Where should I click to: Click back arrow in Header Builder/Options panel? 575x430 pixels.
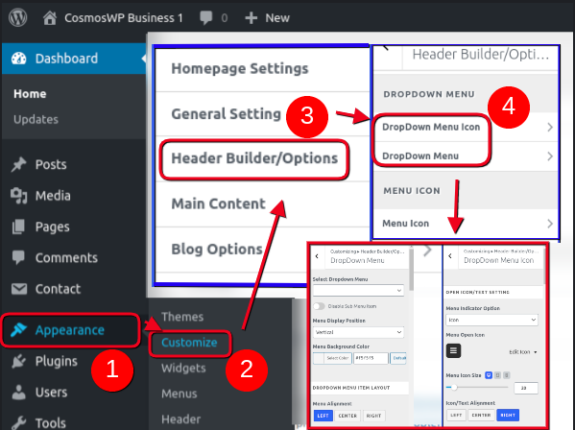tap(386, 48)
